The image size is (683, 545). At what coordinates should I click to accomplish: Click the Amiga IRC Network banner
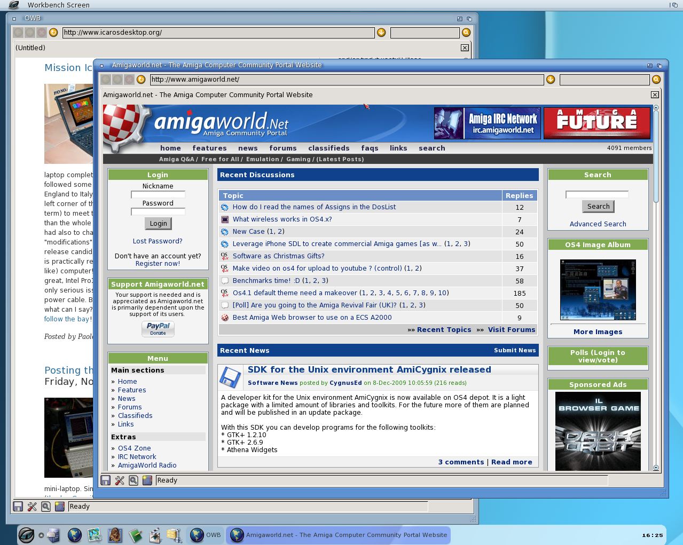point(487,123)
